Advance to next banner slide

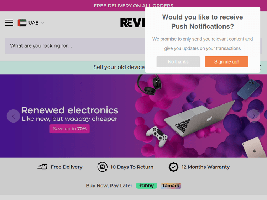point(253,116)
